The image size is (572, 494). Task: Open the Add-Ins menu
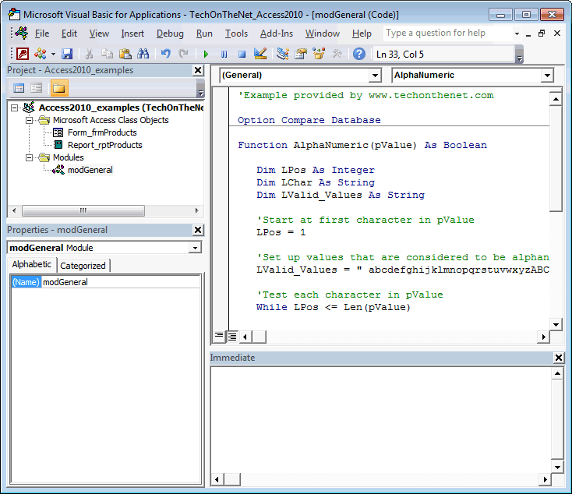[x=277, y=34]
